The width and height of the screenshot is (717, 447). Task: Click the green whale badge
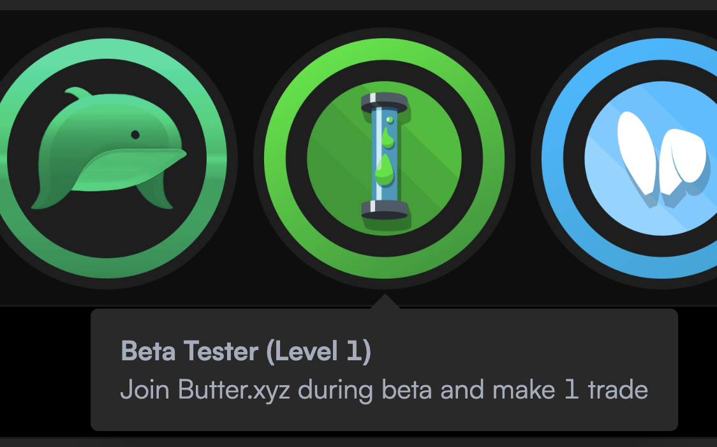pos(107,158)
